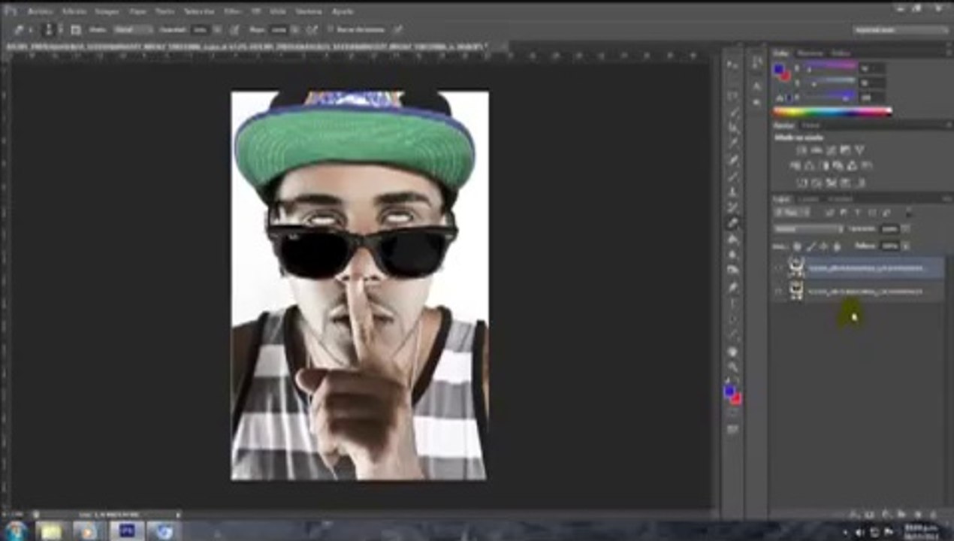Switch to the Canales tab

point(808,198)
